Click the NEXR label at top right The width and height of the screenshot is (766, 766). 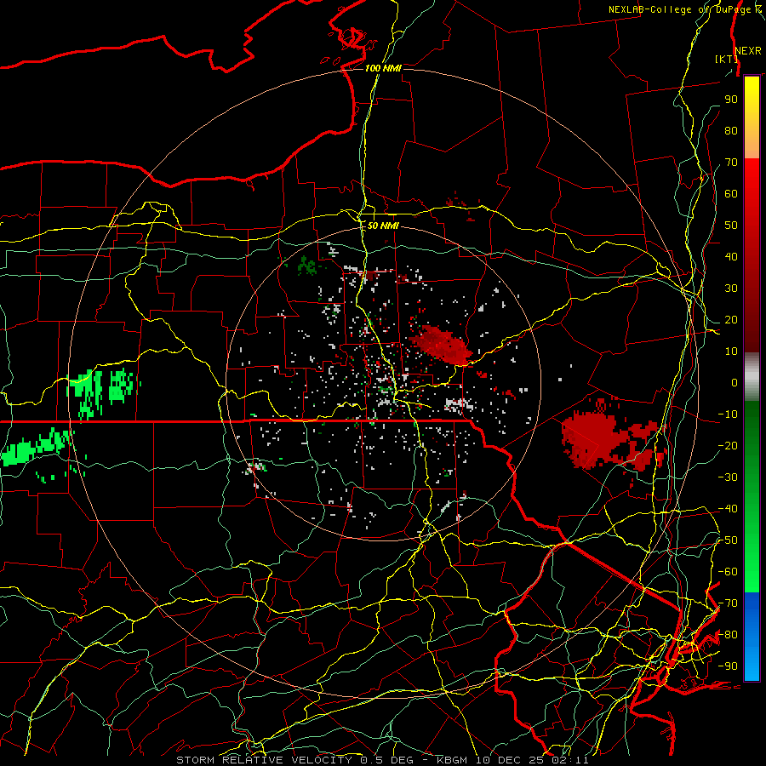[x=748, y=51]
